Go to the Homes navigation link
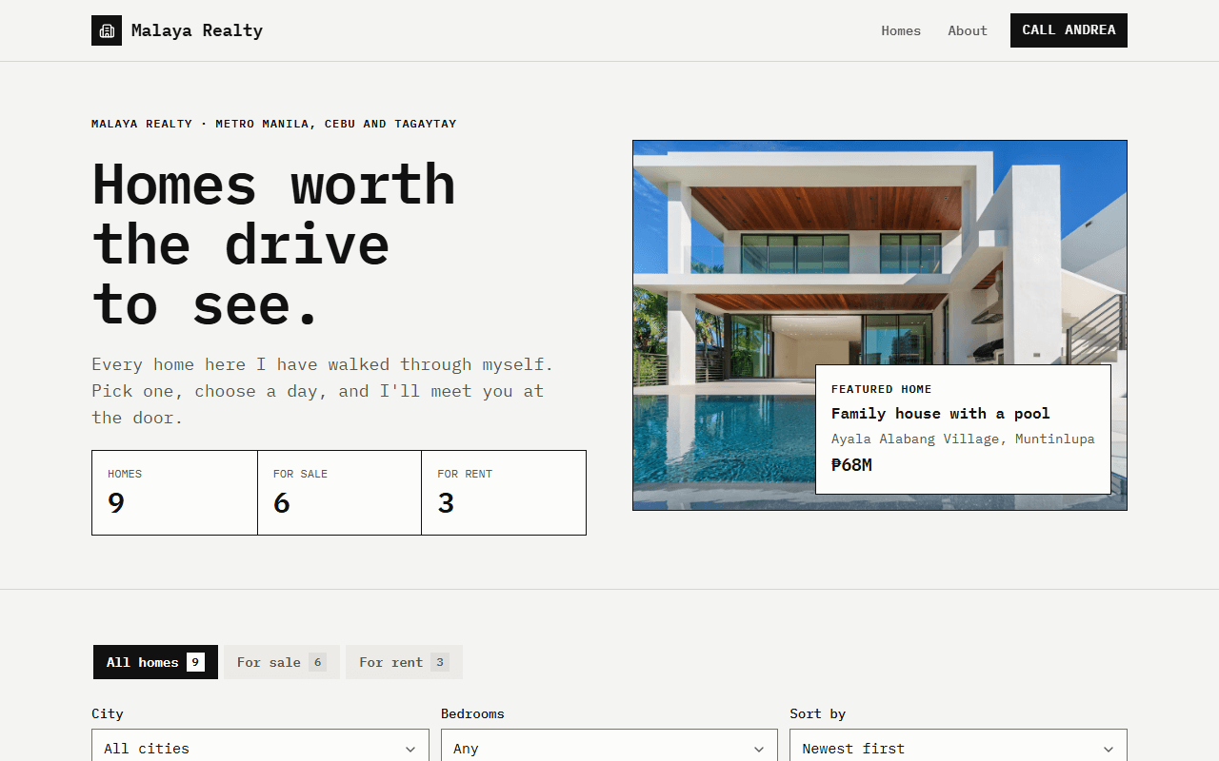This screenshot has height=761, width=1219. pos(901,30)
